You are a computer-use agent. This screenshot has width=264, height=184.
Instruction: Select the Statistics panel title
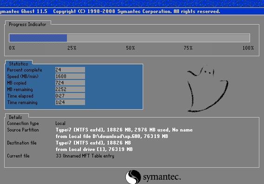click(x=19, y=64)
